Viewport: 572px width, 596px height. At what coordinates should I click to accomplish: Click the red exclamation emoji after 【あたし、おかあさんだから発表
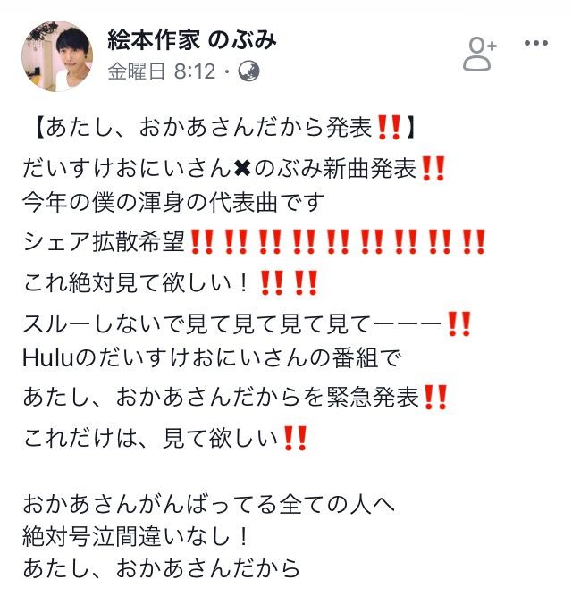[x=389, y=128]
